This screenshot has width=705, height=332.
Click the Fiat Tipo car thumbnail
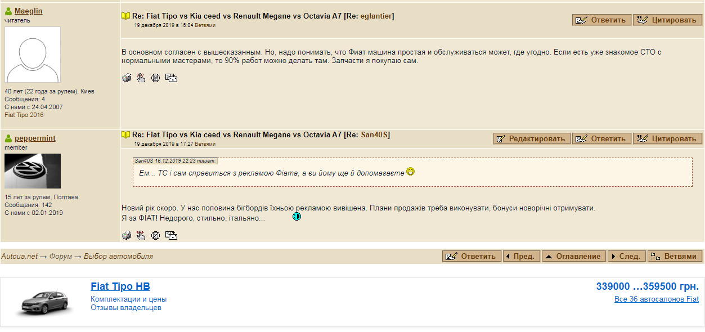[45, 302]
